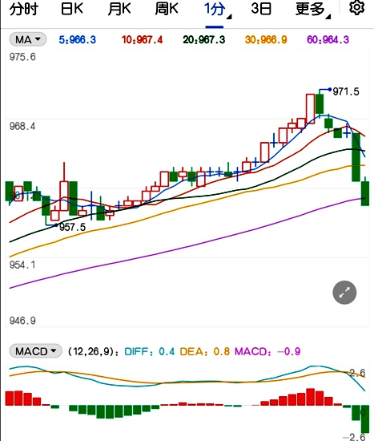
Task: Expand the 更多 menu
Action: [313, 10]
